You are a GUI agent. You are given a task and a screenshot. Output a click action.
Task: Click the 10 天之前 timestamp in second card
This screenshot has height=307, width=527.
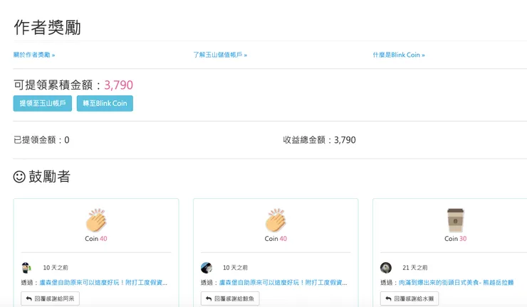pyautogui.click(x=235, y=267)
